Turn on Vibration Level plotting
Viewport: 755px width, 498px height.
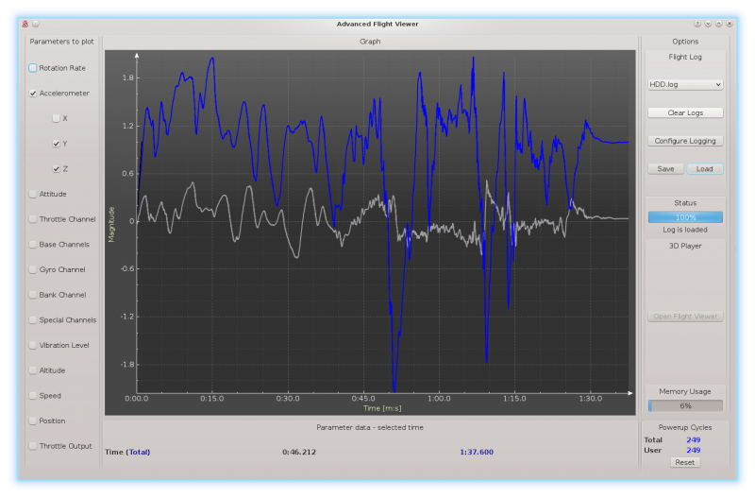pos(33,345)
